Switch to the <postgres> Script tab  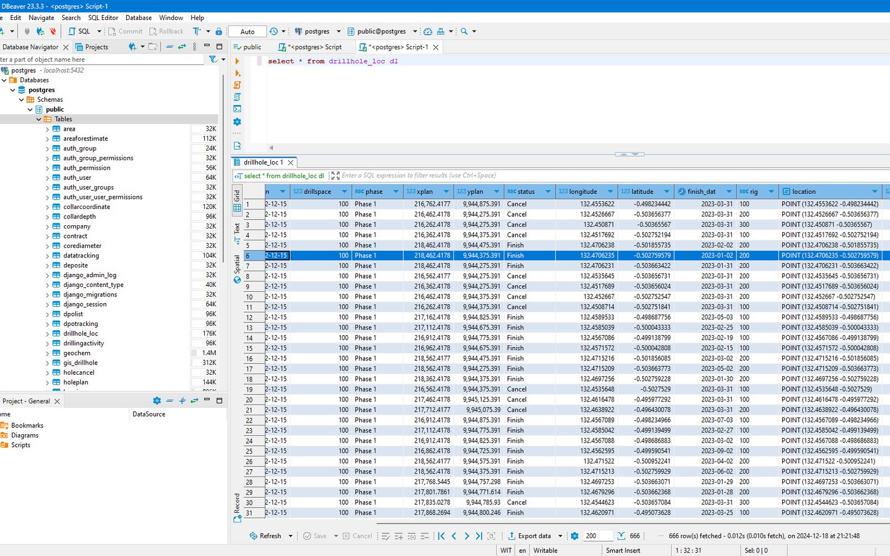point(310,47)
